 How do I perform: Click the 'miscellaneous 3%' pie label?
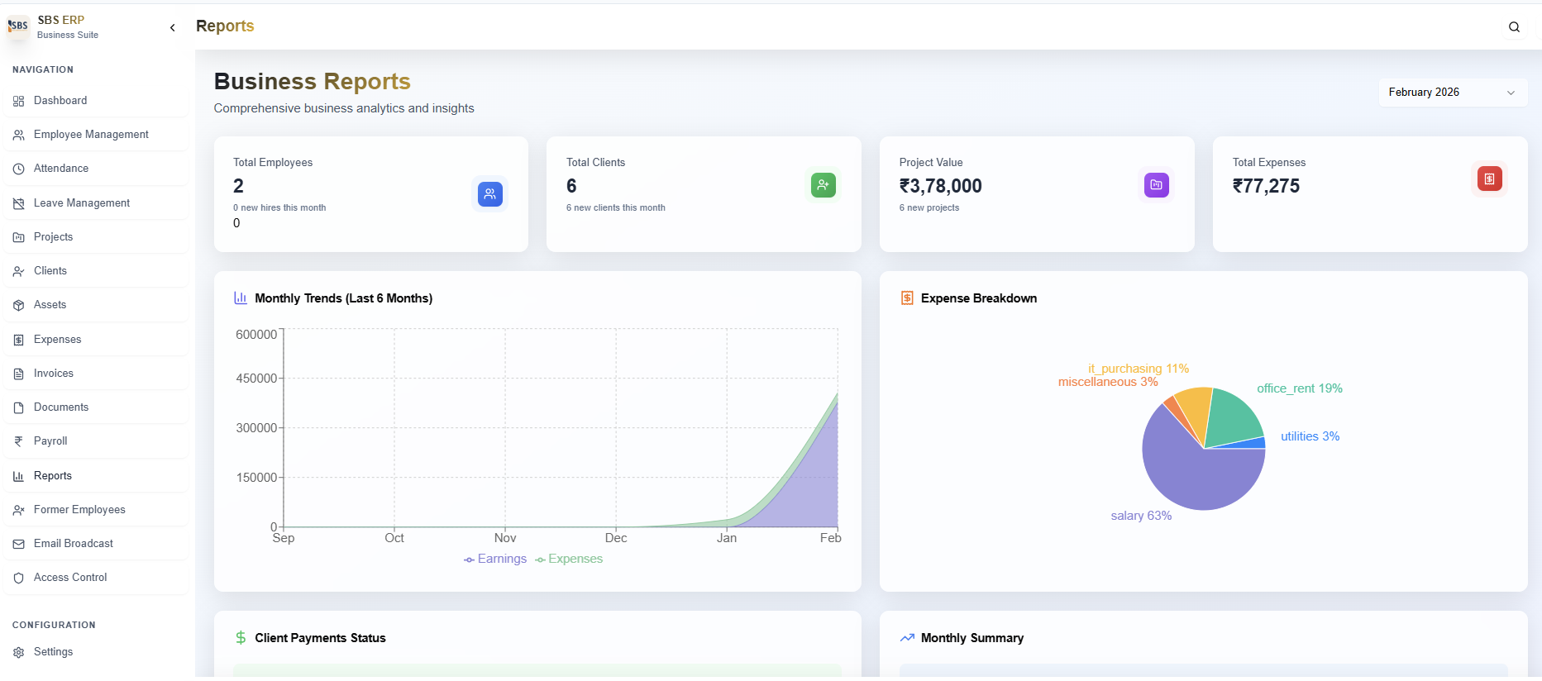click(1108, 382)
